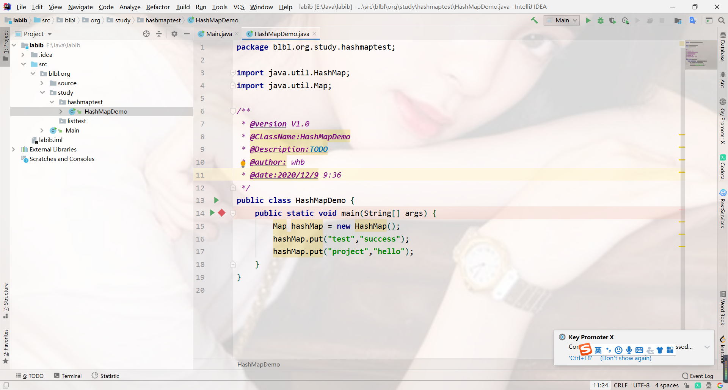728x390 pixels.
Task: Expand the source package
Action: tap(42, 83)
